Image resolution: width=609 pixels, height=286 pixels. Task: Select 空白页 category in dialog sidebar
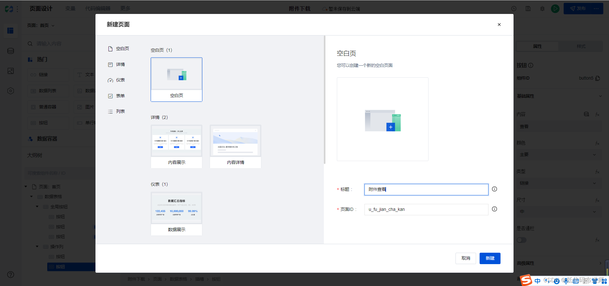click(x=119, y=49)
